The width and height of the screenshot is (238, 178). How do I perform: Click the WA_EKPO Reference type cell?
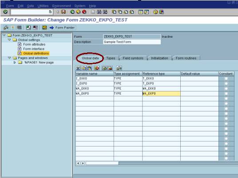[161, 94]
